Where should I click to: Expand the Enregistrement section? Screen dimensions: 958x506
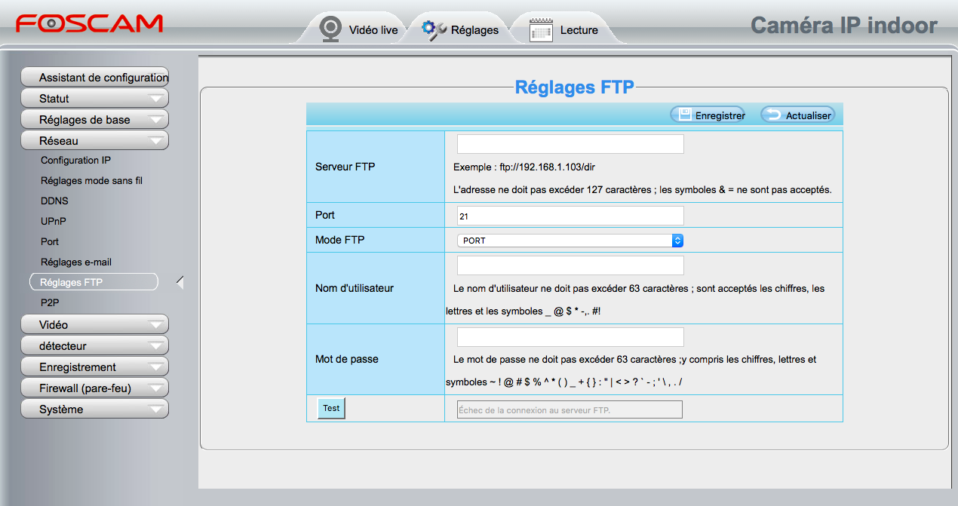[x=94, y=366]
